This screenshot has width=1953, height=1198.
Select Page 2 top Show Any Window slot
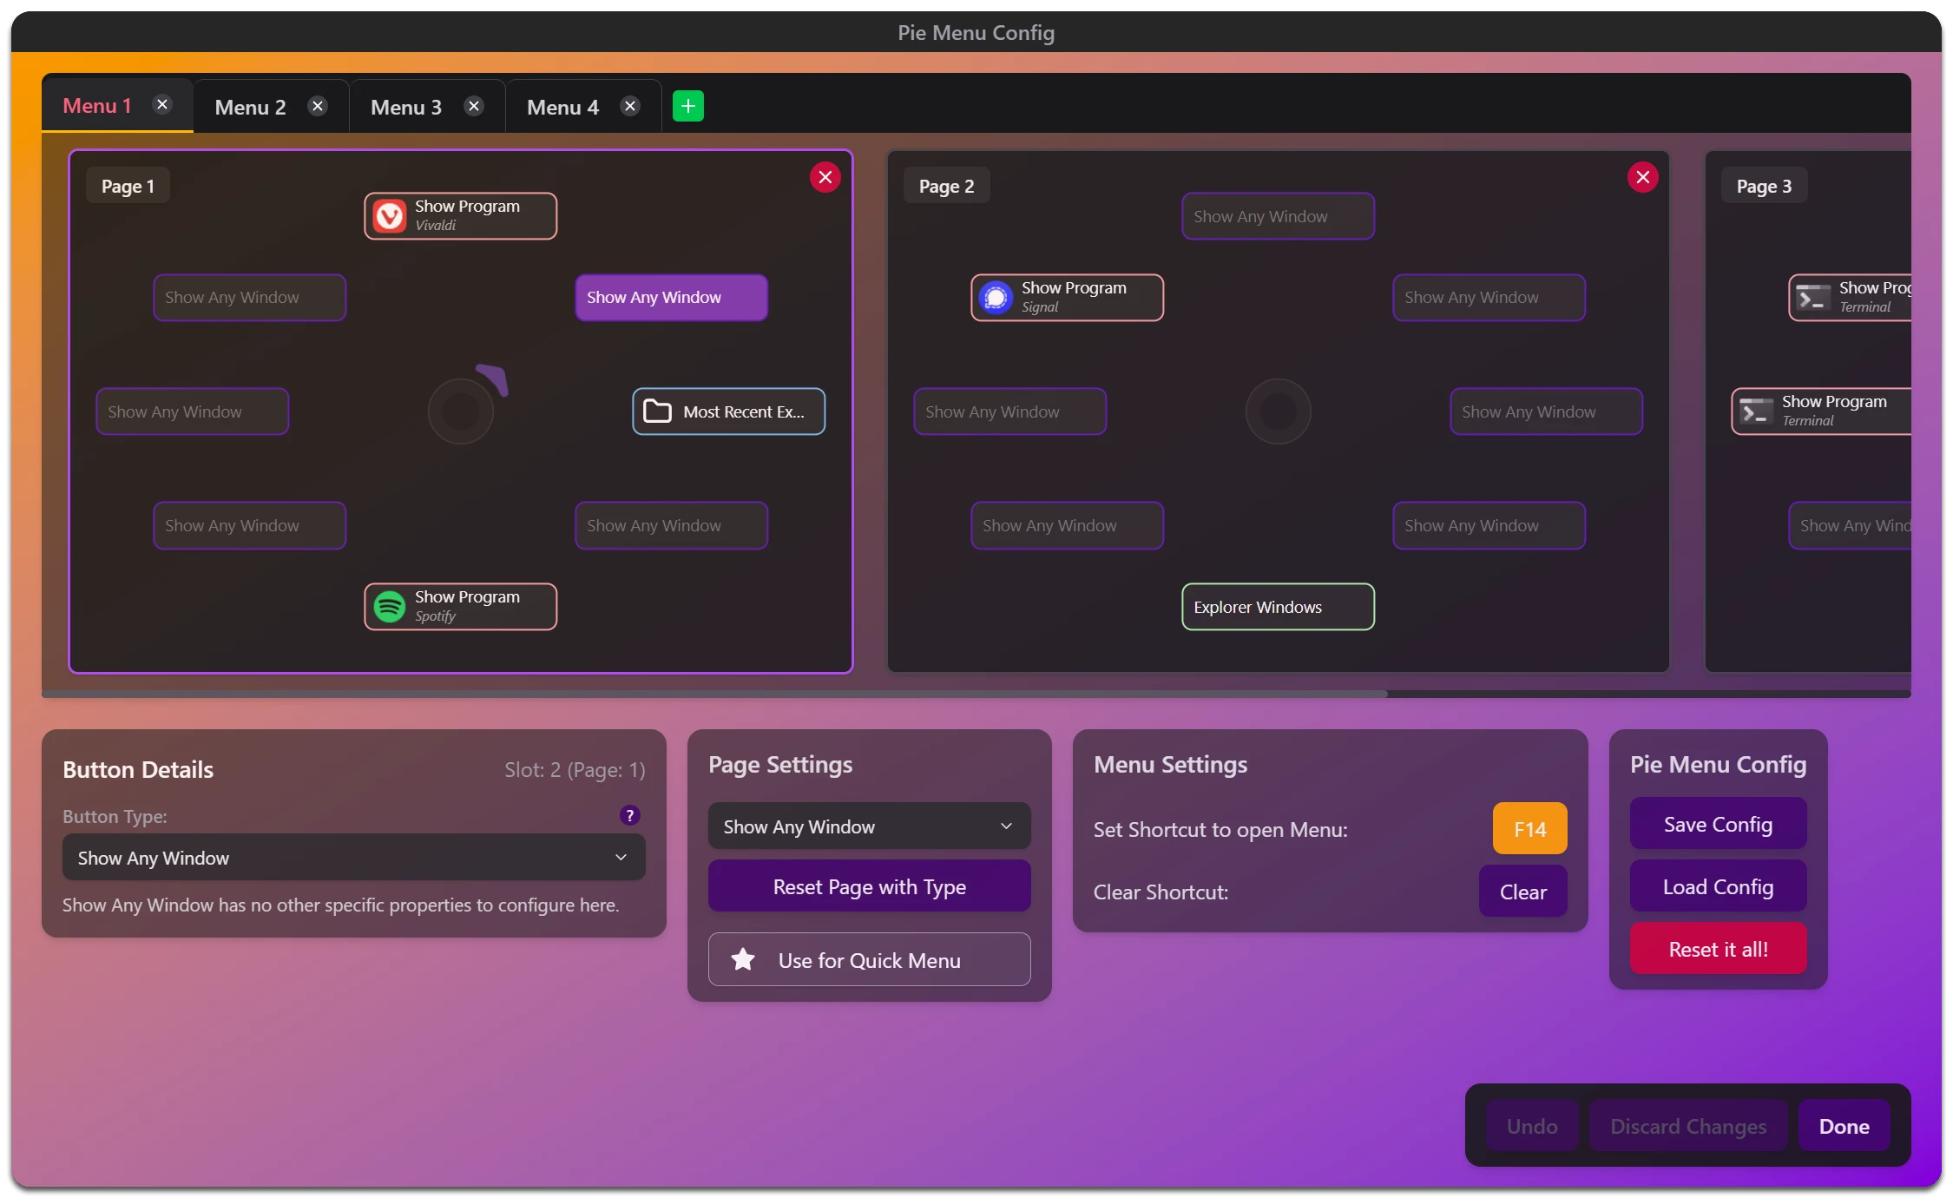click(x=1278, y=216)
